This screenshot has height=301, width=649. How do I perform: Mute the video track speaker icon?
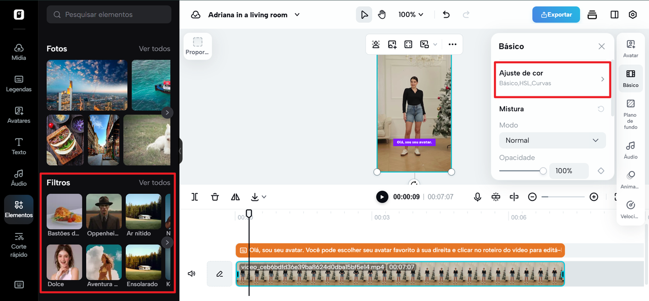point(192,274)
